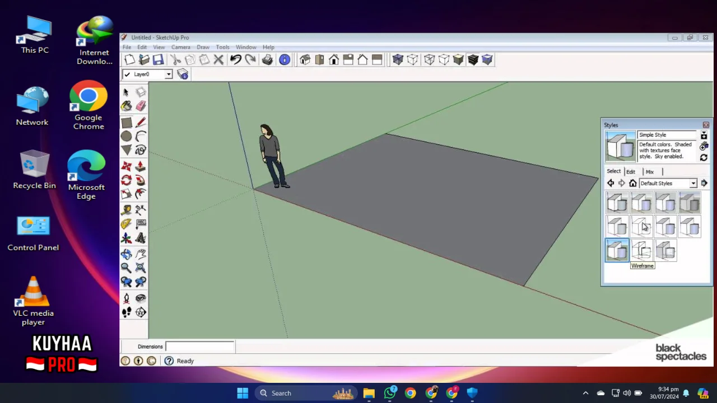Switch to Front view house icon

(x=334, y=60)
